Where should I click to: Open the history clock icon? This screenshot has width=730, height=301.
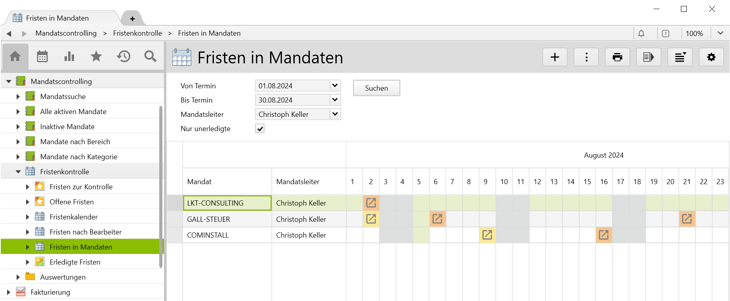(x=123, y=57)
